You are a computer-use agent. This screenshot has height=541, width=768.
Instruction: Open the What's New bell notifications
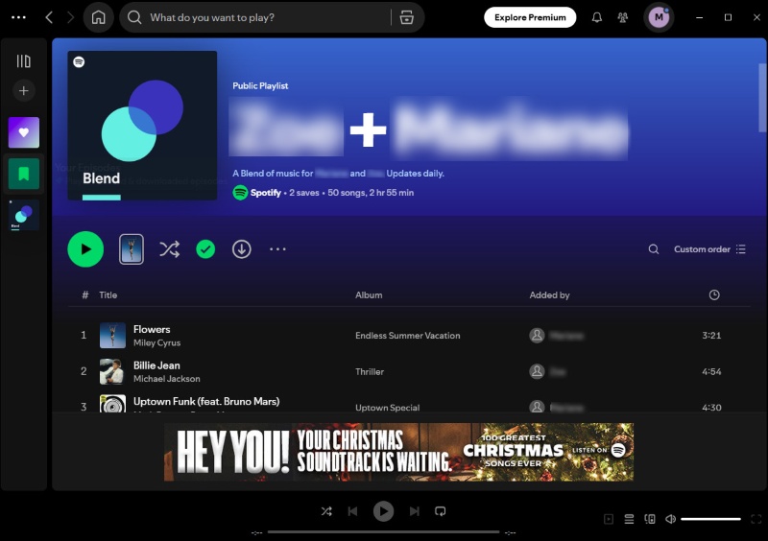[x=596, y=17]
